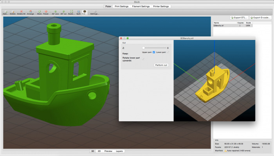Click the Add model toolbar icon
This screenshot has height=156, width=274.
[5, 12]
